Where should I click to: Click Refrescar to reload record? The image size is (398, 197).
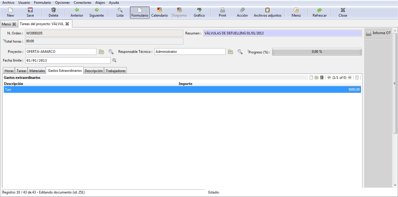tap(320, 13)
